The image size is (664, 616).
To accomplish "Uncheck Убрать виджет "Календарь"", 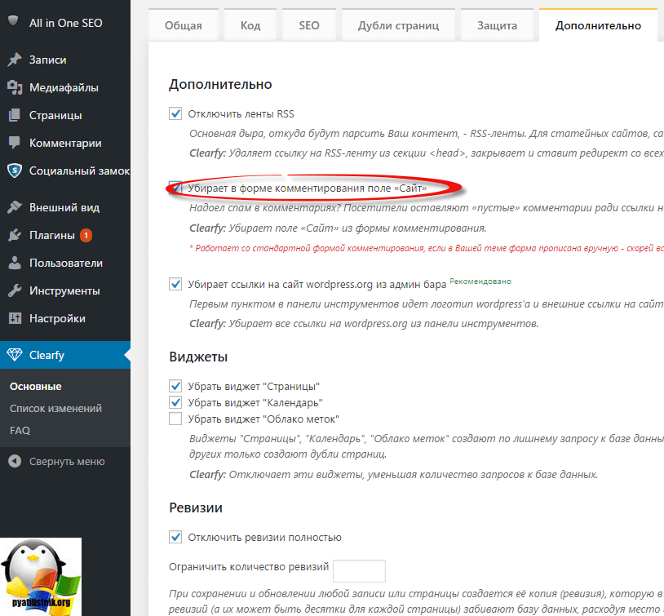I will 175,402.
